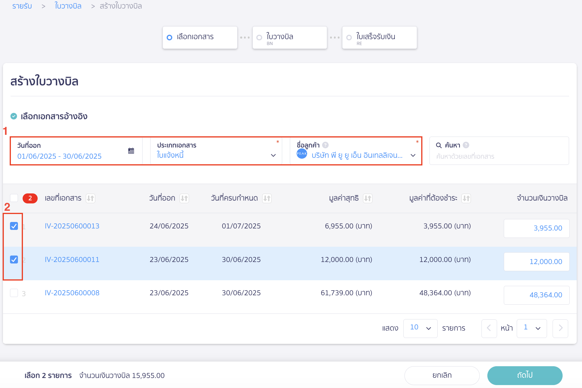Uncheck invoice IV-20250600013 row

click(x=14, y=226)
